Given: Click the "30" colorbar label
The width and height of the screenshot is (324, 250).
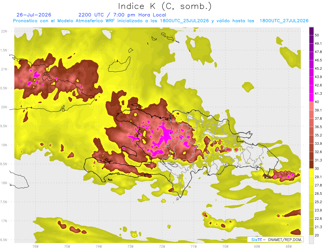Looking at the screenshot, I should [317, 169].
